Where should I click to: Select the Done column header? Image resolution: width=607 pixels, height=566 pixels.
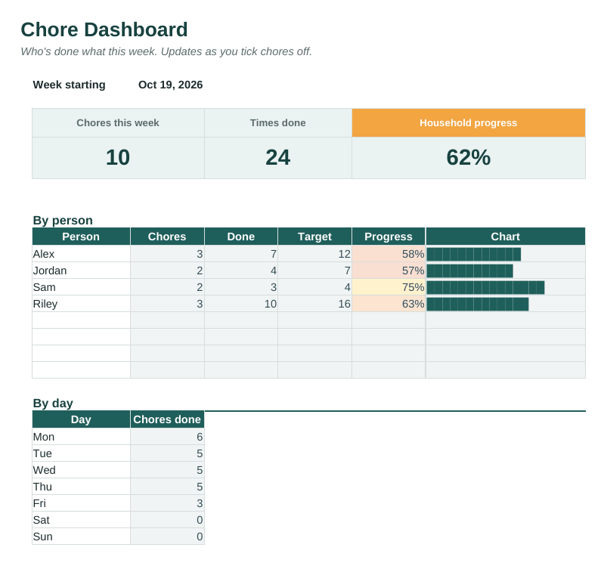[241, 237]
